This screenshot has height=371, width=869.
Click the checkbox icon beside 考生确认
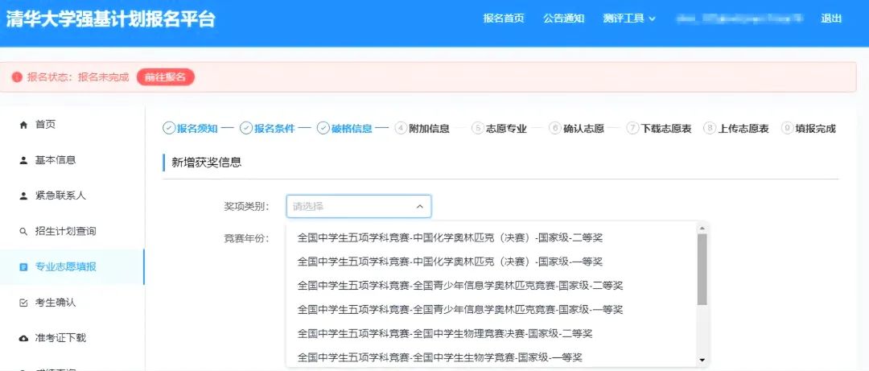point(23,303)
